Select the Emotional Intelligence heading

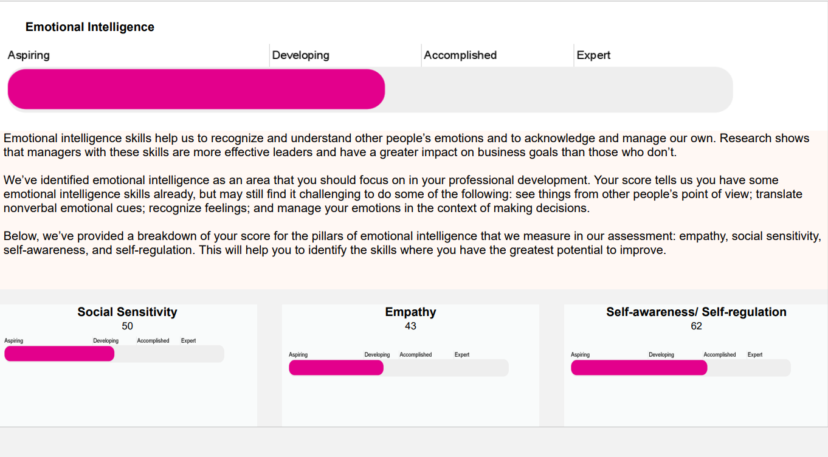pos(90,27)
